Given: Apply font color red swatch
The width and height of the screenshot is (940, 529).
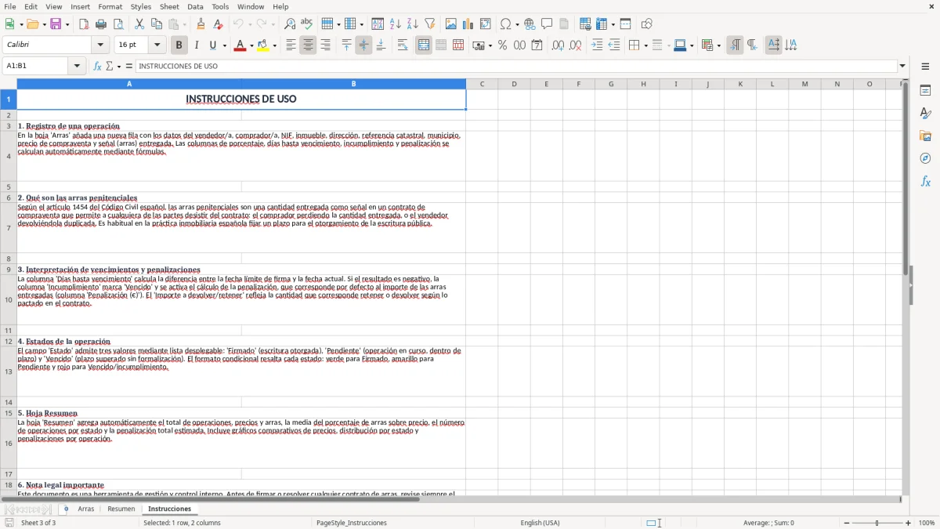Looking at the screenshot, I should 240,45.
